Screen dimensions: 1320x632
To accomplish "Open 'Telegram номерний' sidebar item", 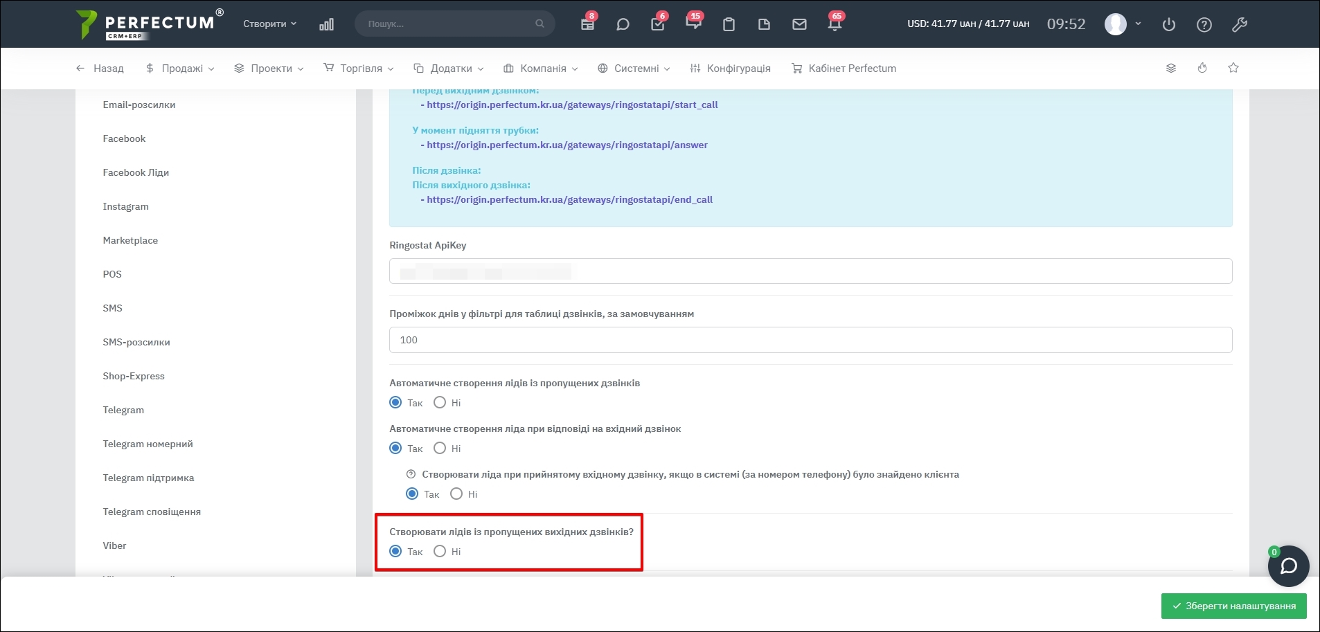I will click(148, 444).
